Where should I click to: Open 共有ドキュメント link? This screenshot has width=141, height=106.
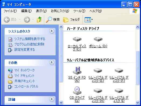[x=25, y=81]
